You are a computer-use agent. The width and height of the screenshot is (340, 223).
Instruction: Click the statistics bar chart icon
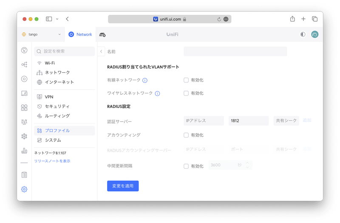point(24,150)
